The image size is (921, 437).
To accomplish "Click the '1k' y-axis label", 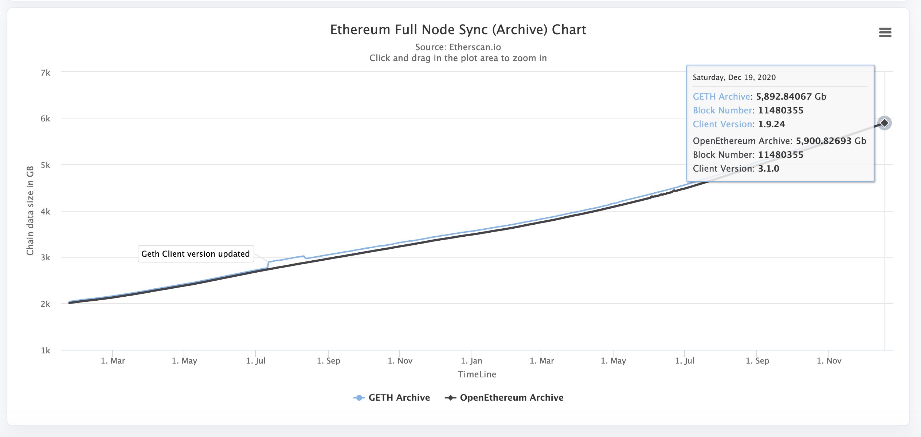I will [x=46, y=350].
